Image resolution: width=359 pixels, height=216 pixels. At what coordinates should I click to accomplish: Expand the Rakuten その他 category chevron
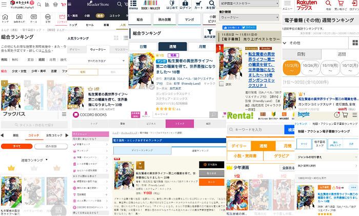(x=285, y=43)
